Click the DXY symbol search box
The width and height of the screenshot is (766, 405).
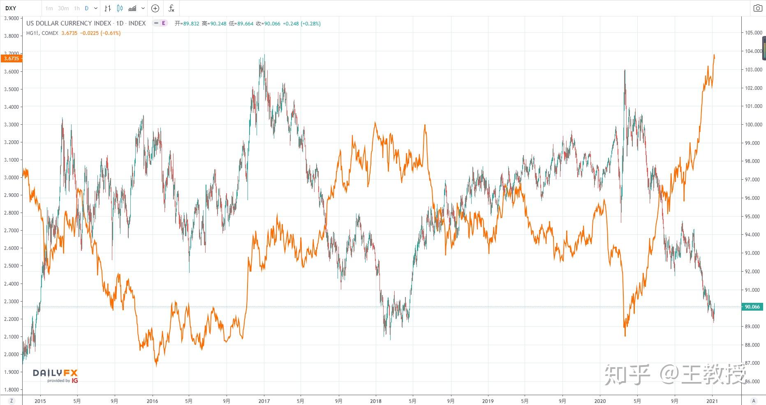pos(21,8)
